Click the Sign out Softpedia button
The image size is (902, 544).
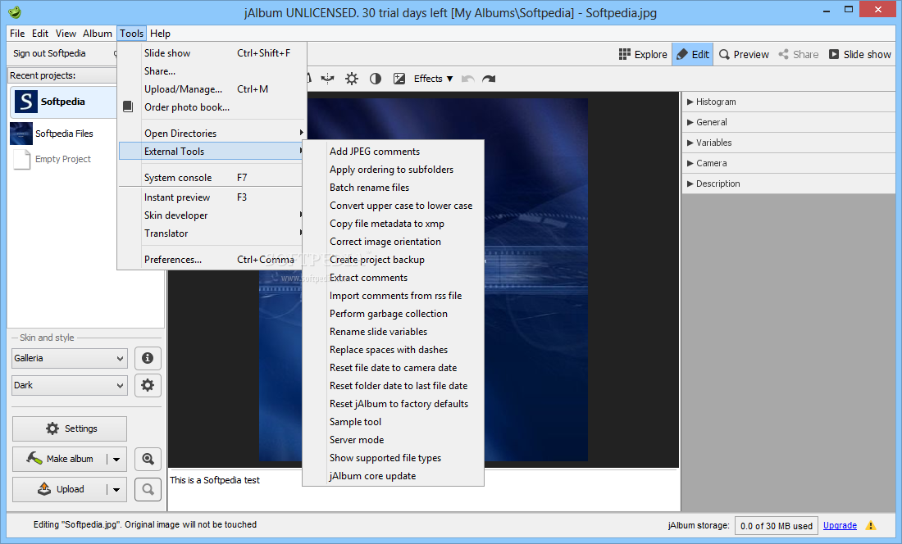(x=49, y=53)
